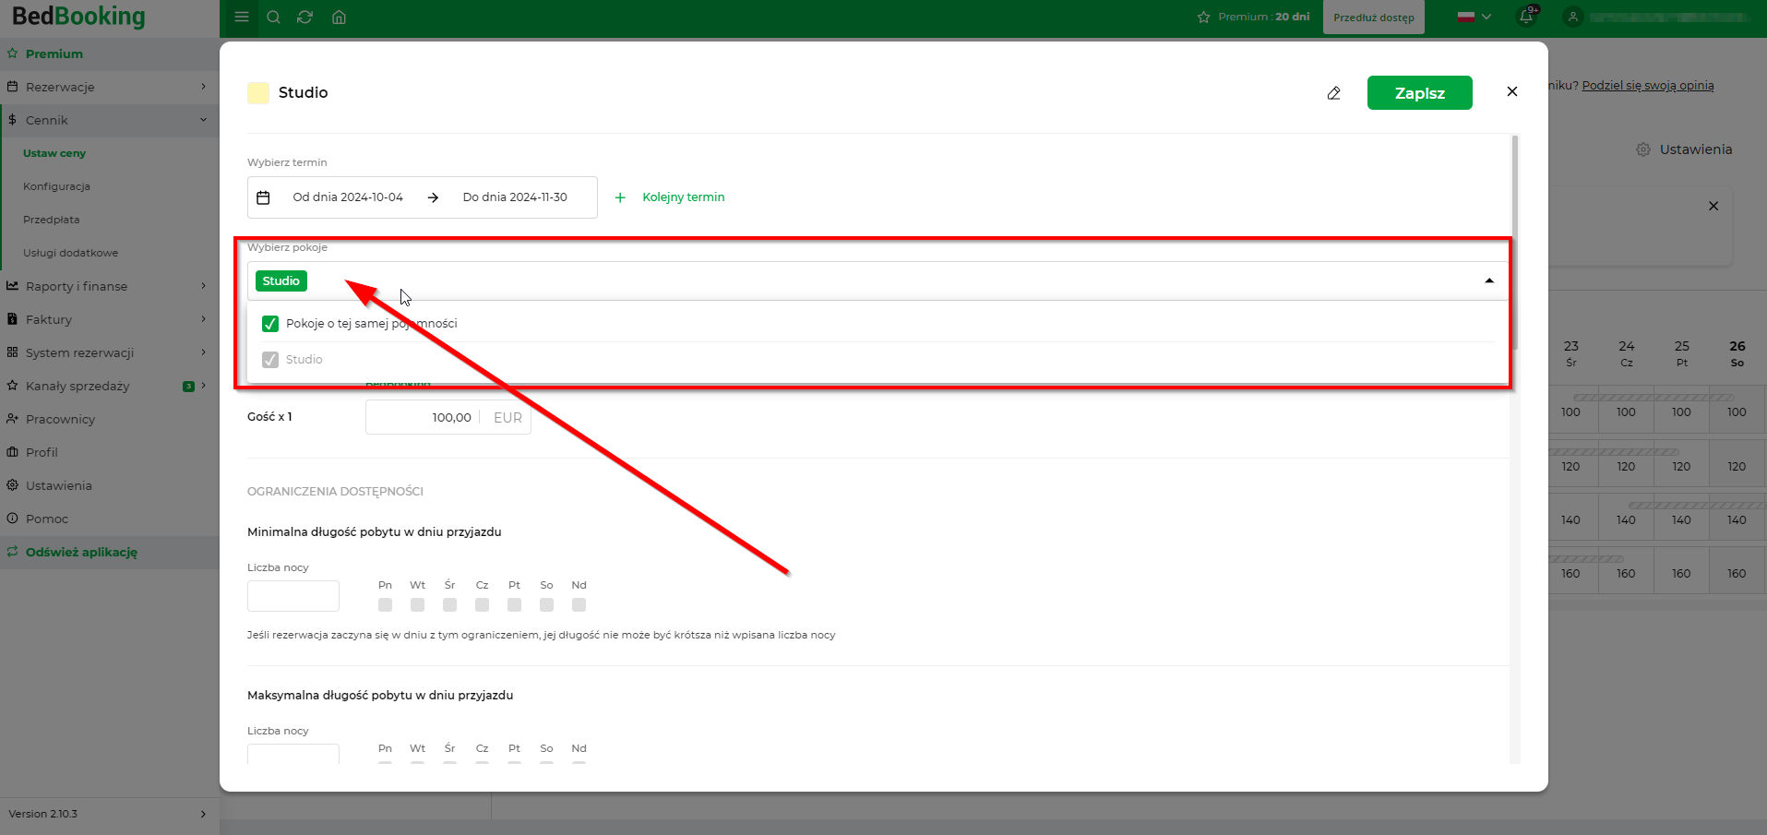Save changes with Zapisz button

1419,93
